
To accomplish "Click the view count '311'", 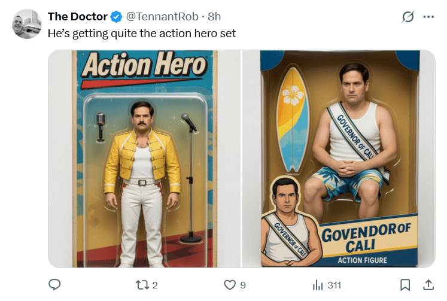I will click(334, 285).
